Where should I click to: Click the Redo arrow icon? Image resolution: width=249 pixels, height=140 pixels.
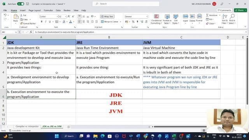point(5,19)
